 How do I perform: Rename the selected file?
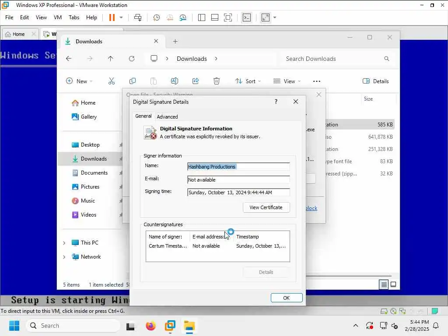click(174, 81)
